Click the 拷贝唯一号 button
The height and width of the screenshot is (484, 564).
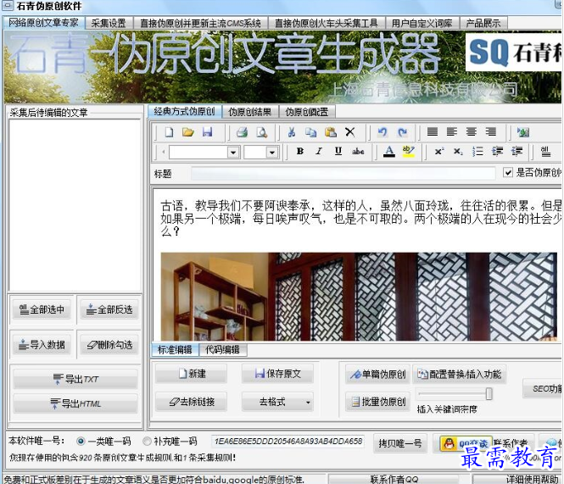click(x=400, y=443)
